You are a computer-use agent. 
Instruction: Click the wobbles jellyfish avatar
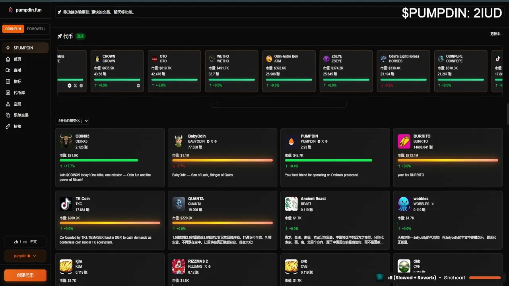404,204
